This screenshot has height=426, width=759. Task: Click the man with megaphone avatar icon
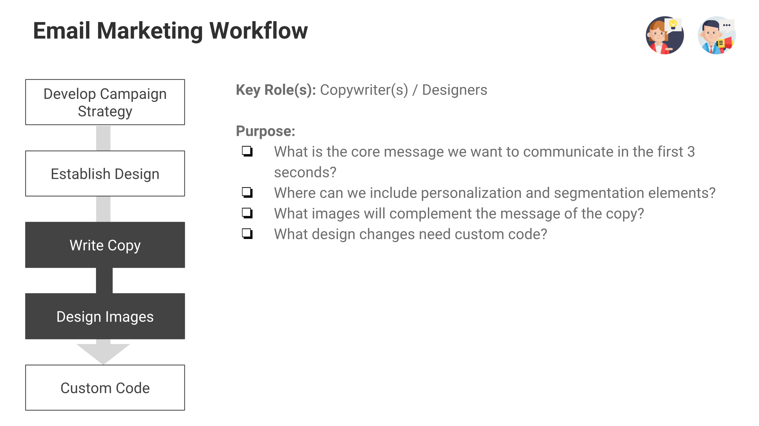717,35
